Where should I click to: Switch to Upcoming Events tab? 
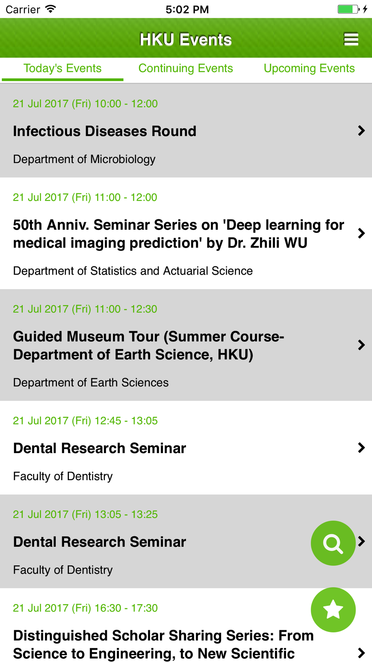(309, 69)
